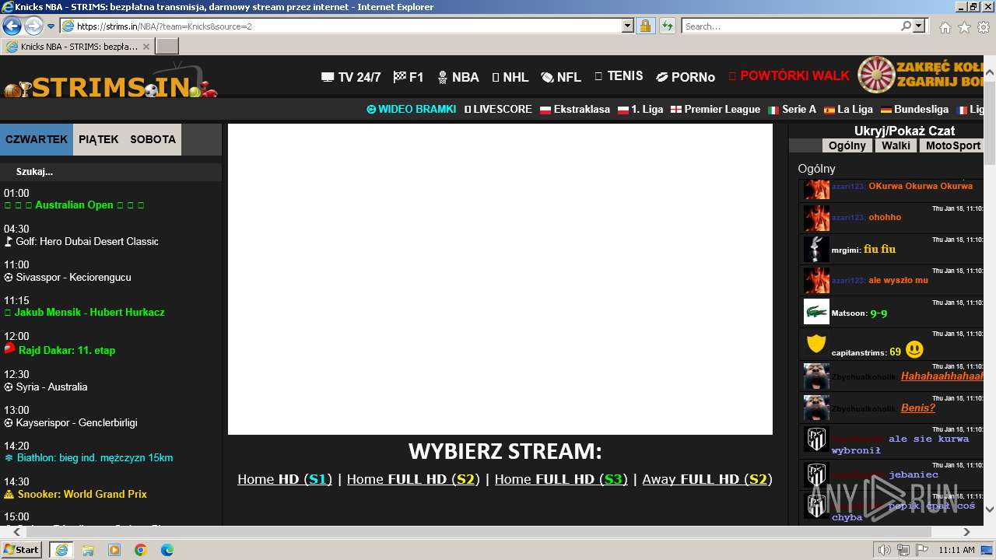Open a new blank tab

pyautogui.click(x=167, y=47)
